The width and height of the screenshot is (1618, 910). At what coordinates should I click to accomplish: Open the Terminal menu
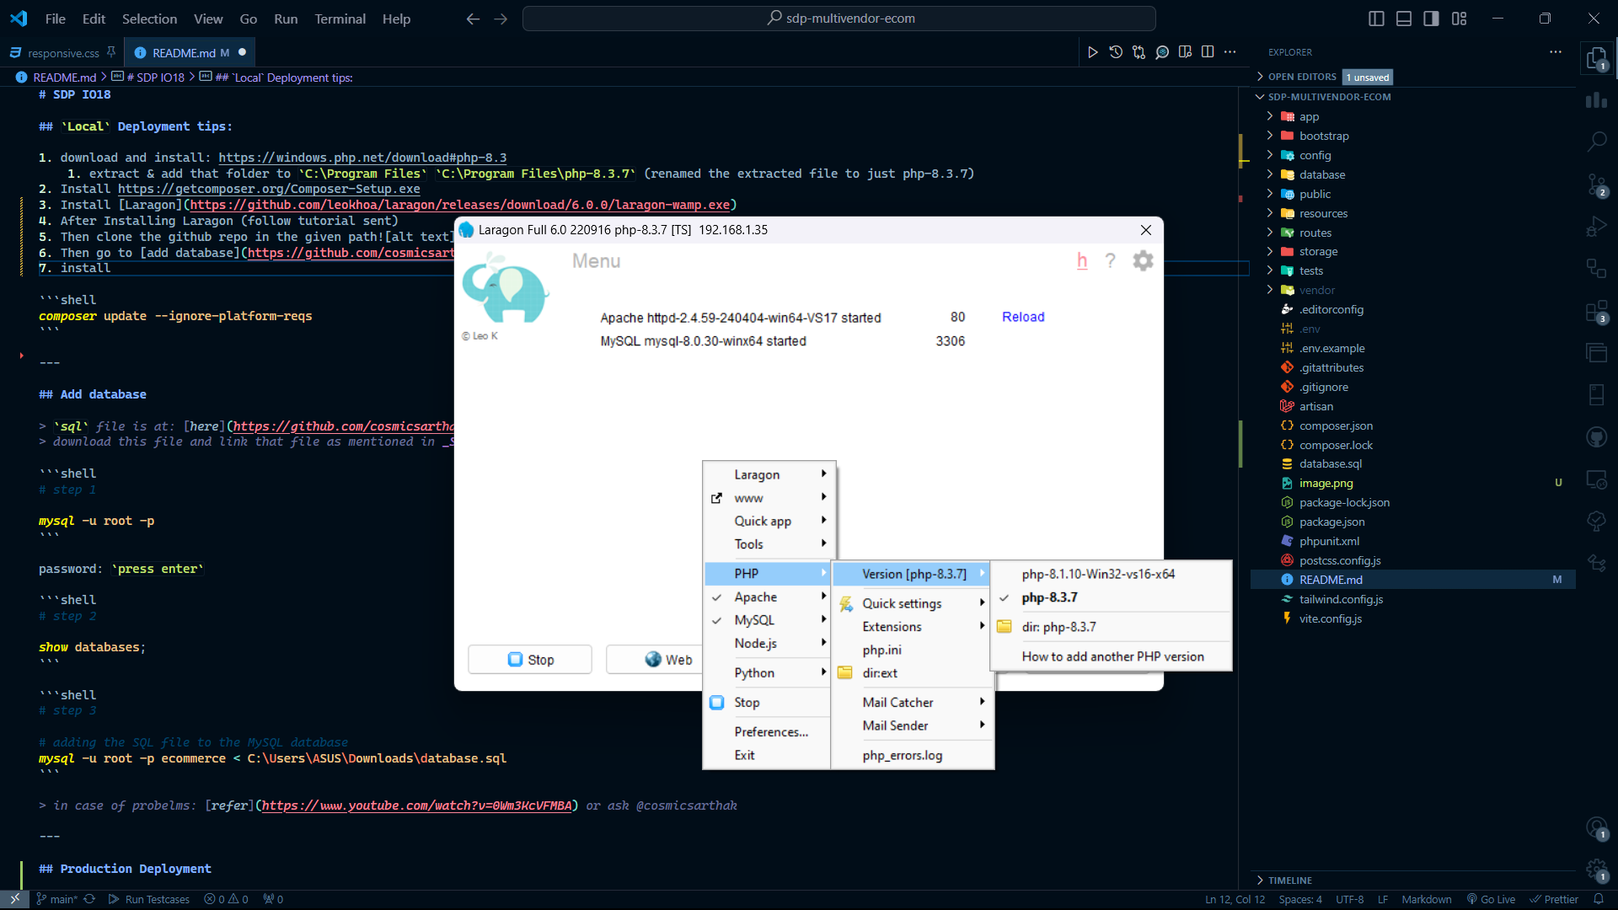click(340, 19)
